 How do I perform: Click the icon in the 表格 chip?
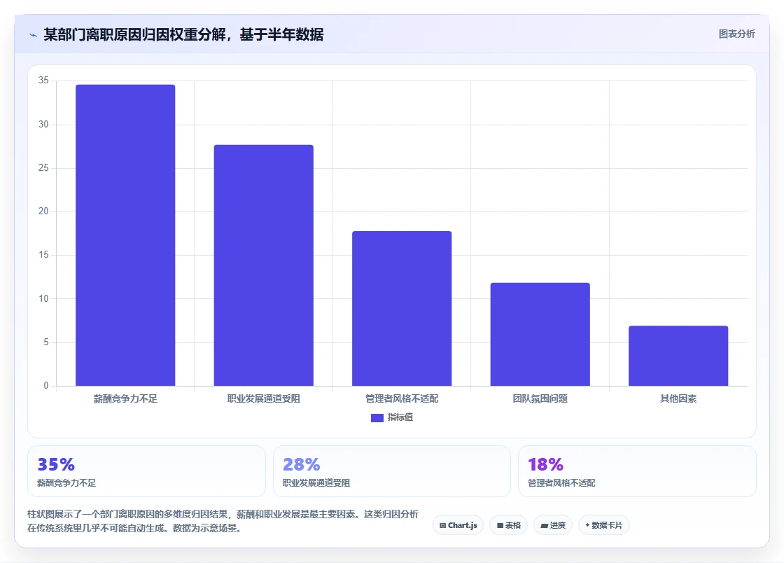pyautogui.click(x=500, y=525)
